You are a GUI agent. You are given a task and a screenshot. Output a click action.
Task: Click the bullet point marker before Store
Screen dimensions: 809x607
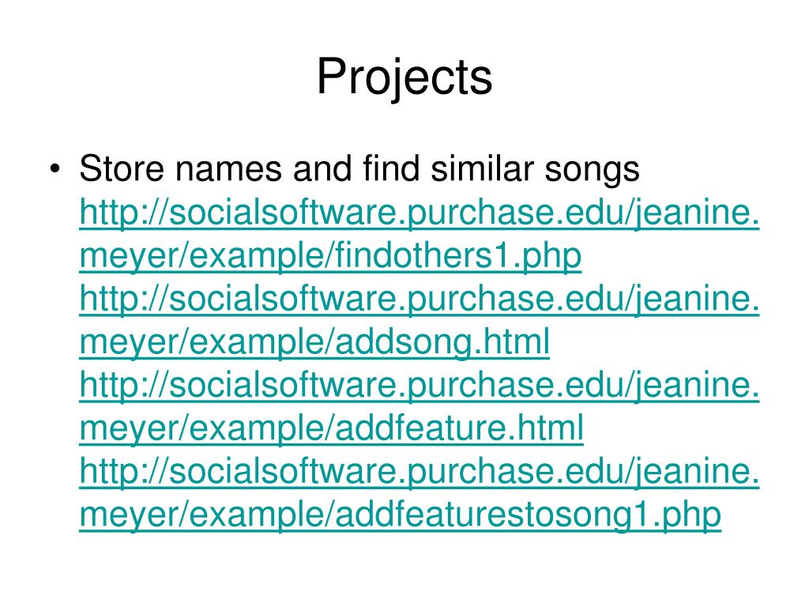tap(55, 169)
